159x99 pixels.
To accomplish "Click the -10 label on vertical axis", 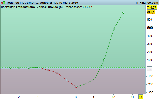I will click(149, 69).
